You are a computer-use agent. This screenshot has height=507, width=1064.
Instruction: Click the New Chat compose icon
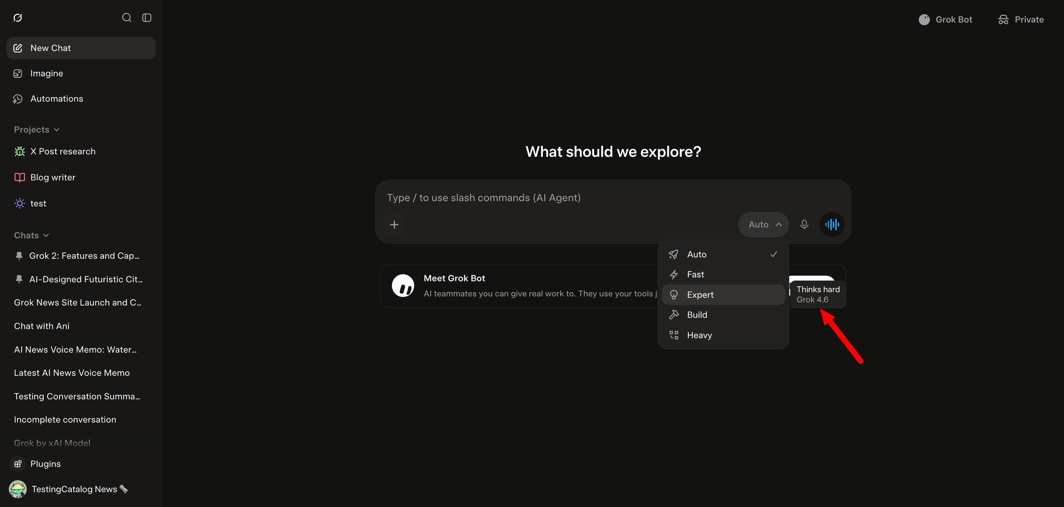point(18,48)
